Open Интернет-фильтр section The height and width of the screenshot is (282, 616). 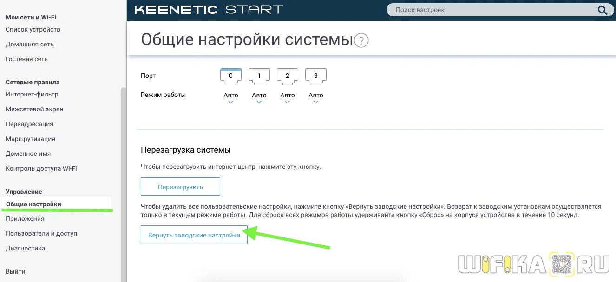32,94
